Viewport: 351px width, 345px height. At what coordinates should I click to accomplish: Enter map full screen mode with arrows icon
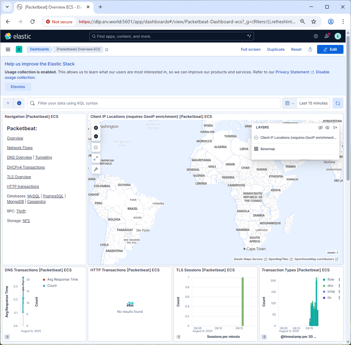[x=96, y=158]
